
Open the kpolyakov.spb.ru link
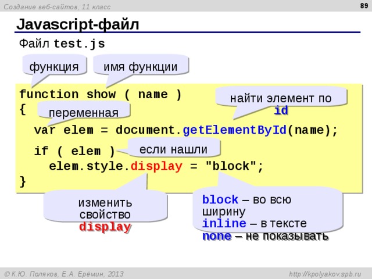(x=325, y=274)
